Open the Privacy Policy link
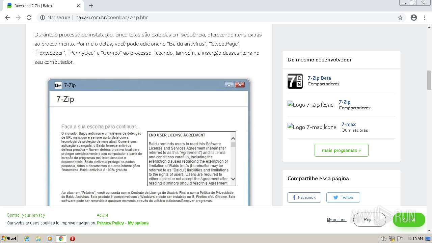This screenshot has width=432, height=243. pyautogui.click(x=110, y=223)
